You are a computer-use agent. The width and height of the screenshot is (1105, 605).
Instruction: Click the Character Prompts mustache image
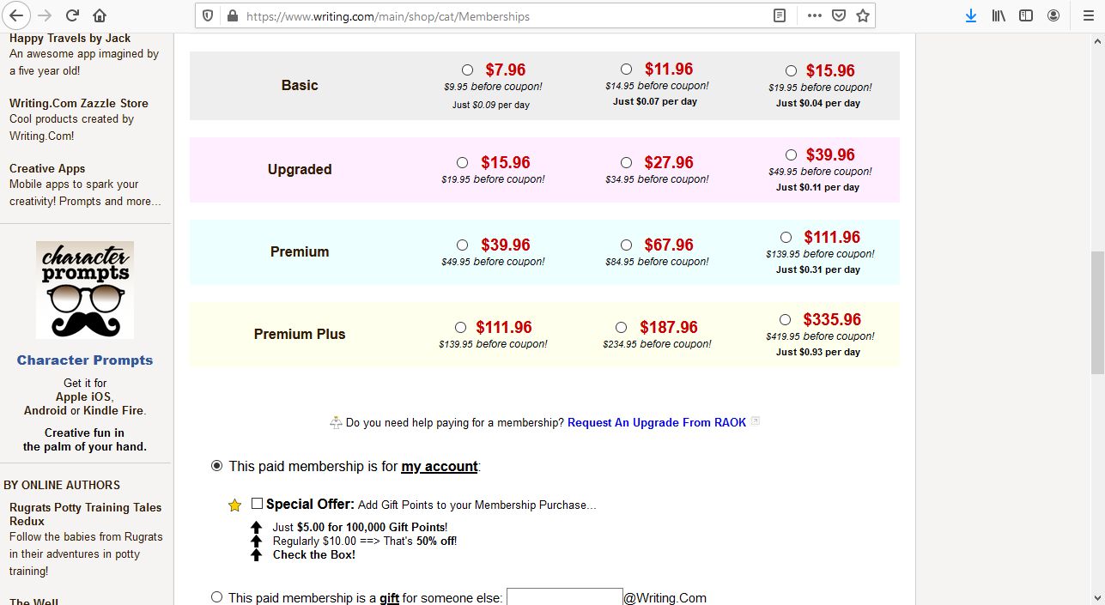click(x=85, y=290)
